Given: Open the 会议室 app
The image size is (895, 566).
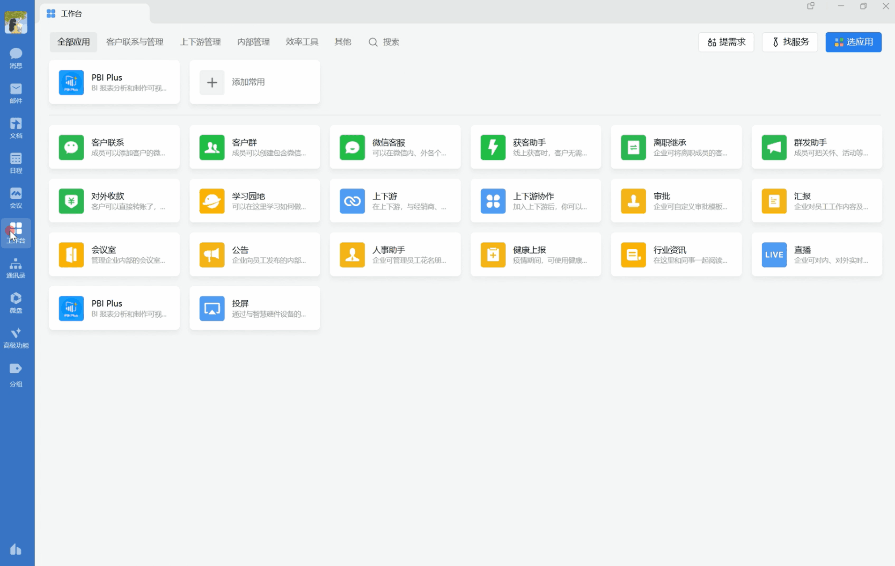Looking at the screenshot, I should click(114, 254).
